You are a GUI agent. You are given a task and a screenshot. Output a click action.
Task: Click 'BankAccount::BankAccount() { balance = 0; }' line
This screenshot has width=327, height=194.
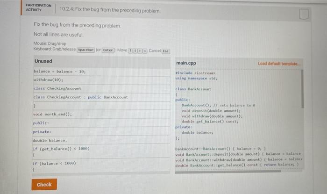(x=220, y=149)
